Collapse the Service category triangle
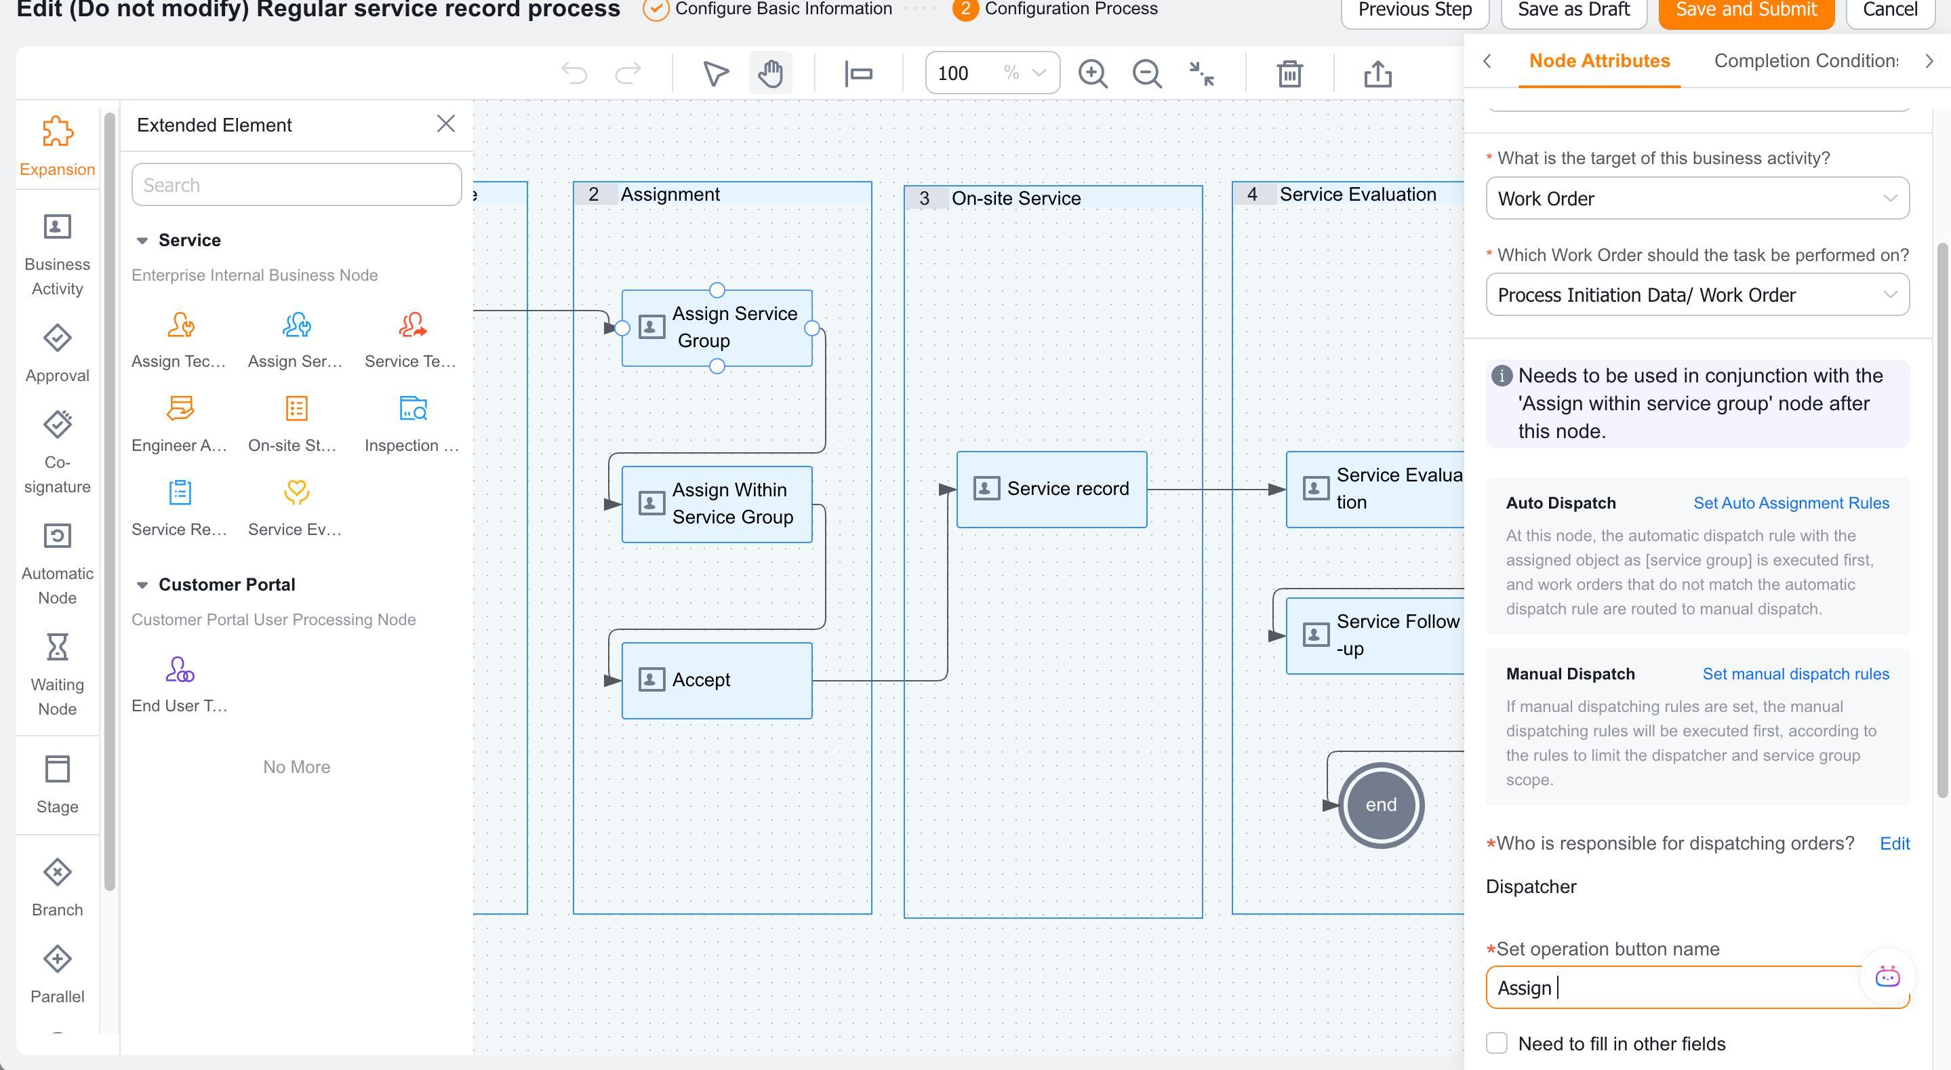The height and width of the screenshot is (1070, 1951). (x=142, y=241)
